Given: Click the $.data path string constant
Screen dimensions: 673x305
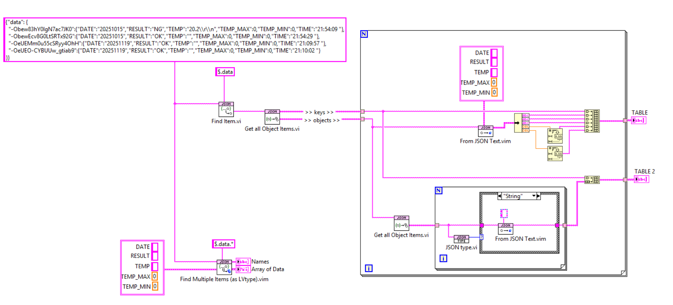Looking at the screenshot, I should coord(225,72).
